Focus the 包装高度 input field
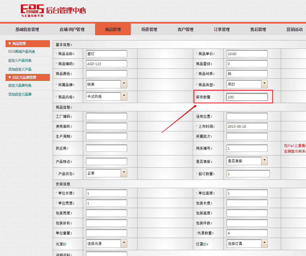Viewport: 306px width, 256px height. (247, 213)
